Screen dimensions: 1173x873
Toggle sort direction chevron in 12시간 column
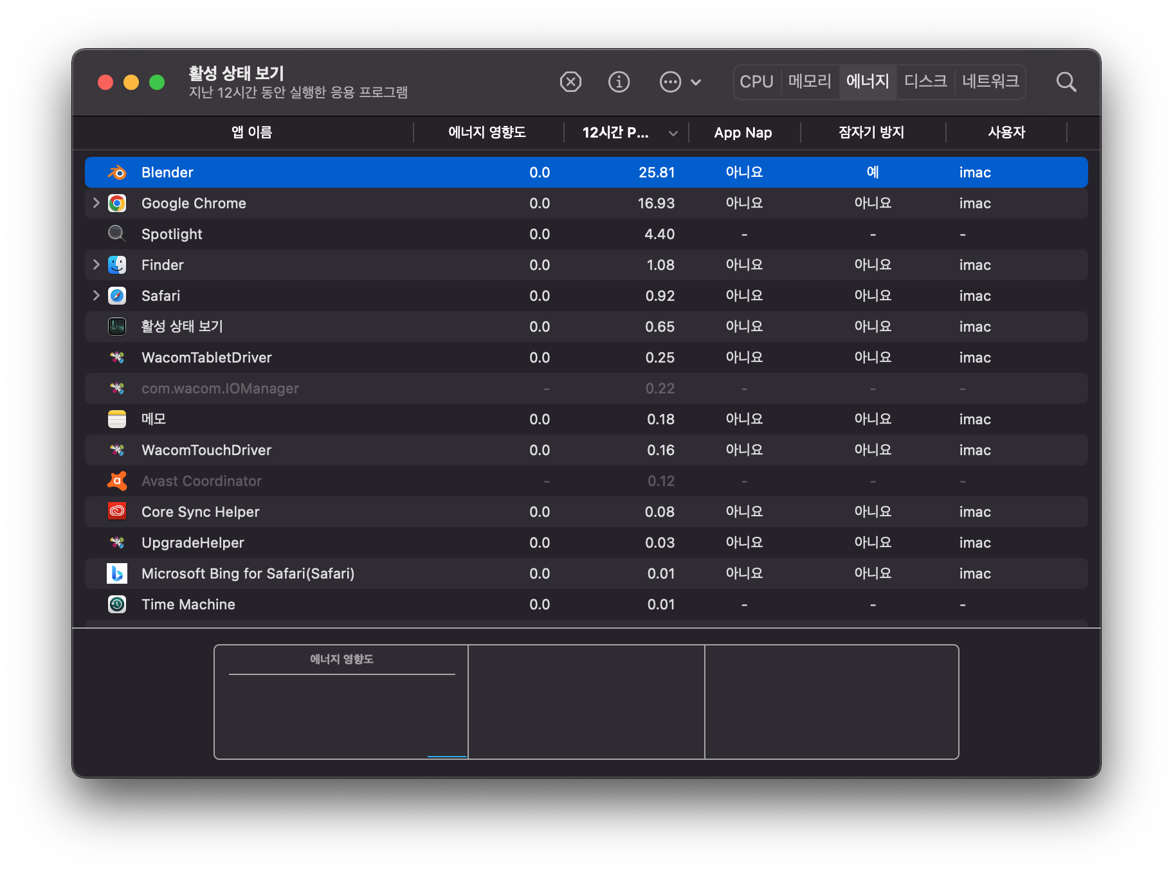(x=673, y=133)
